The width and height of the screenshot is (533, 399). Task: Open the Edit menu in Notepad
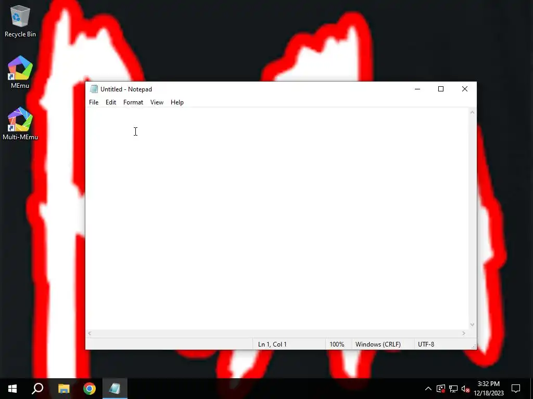click(x=111, y=102)
